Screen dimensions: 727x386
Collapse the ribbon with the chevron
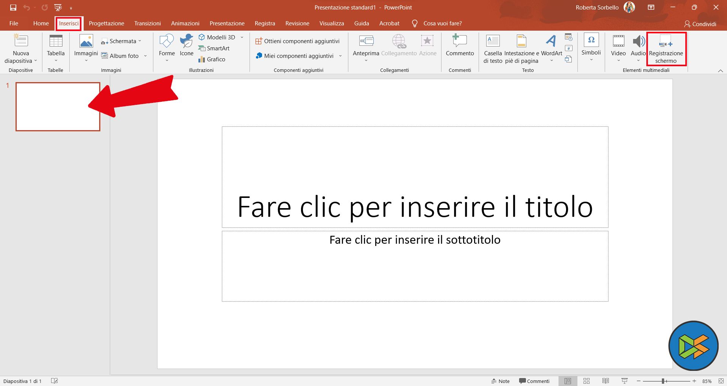720,71
